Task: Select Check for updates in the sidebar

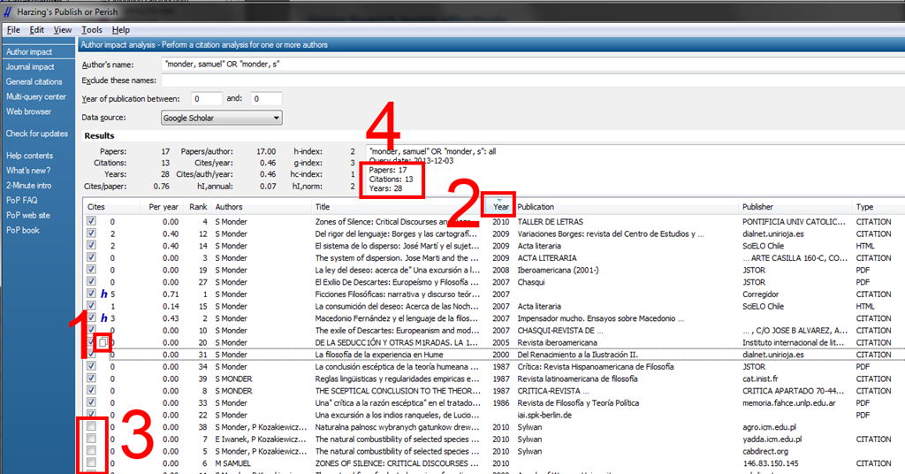Action: 36,134
